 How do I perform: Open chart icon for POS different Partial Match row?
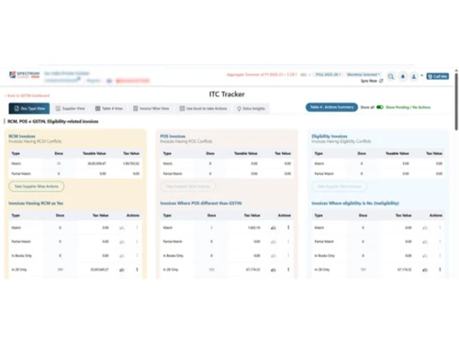(x=274, y=242)
